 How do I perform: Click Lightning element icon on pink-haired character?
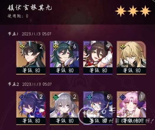tap(123, 97)
